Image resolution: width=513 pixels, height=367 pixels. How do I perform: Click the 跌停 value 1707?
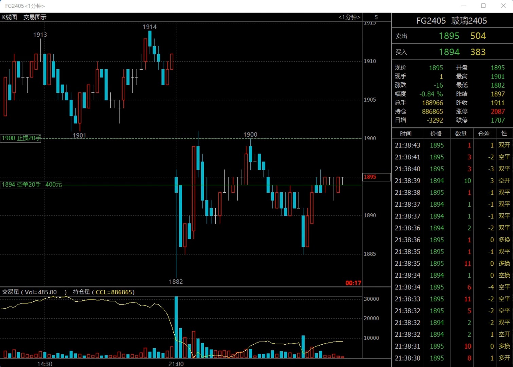coord(498,120)
